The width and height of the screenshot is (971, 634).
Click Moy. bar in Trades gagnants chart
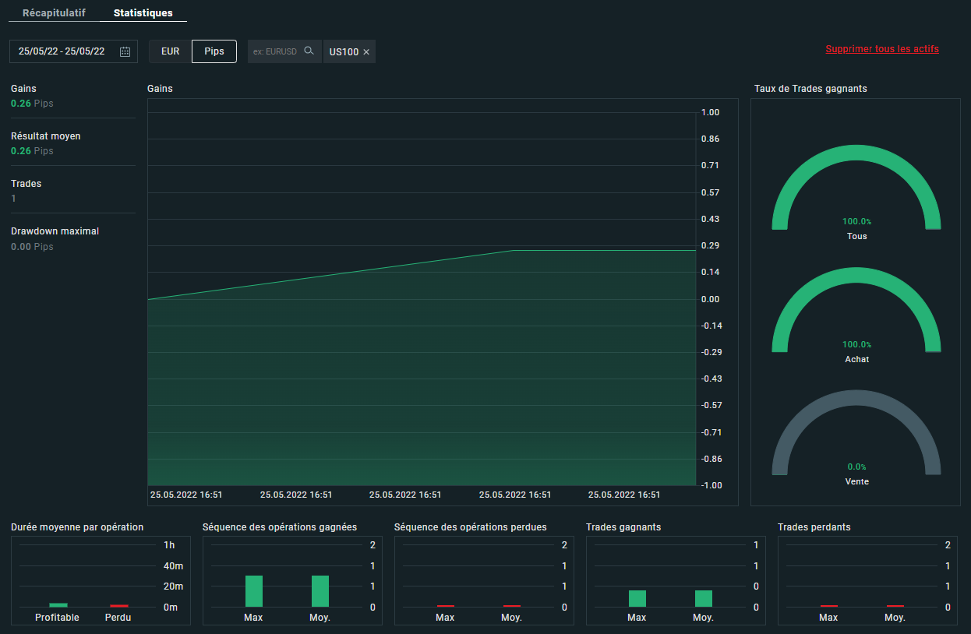pyautogui.click(x=704, y=598)
